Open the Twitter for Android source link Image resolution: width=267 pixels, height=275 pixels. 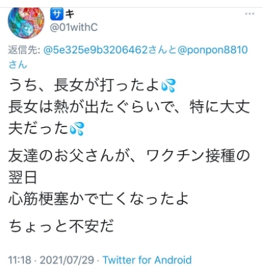147,260
